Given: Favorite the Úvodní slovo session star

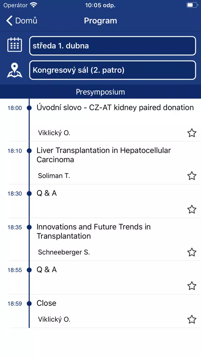Looking at the screenshot, I should pyautogui.click(x=192, y=133).
